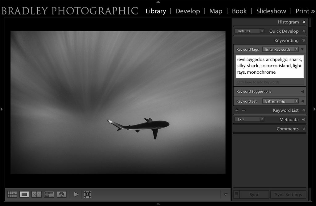This screenshot has width=316, height=206.
Task: Collapse the Histogram panel
Action: coord(303,22)
